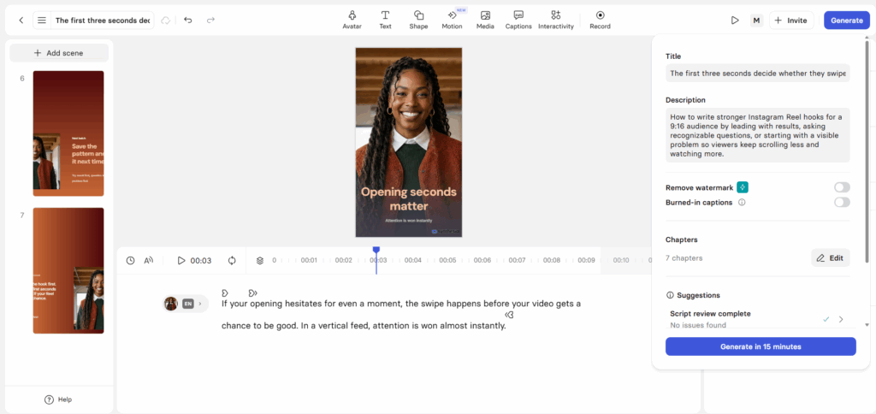Select scene 7 thumbnail
The width and height of the screenshot is (876, 414).
click(x=68, y=270)
